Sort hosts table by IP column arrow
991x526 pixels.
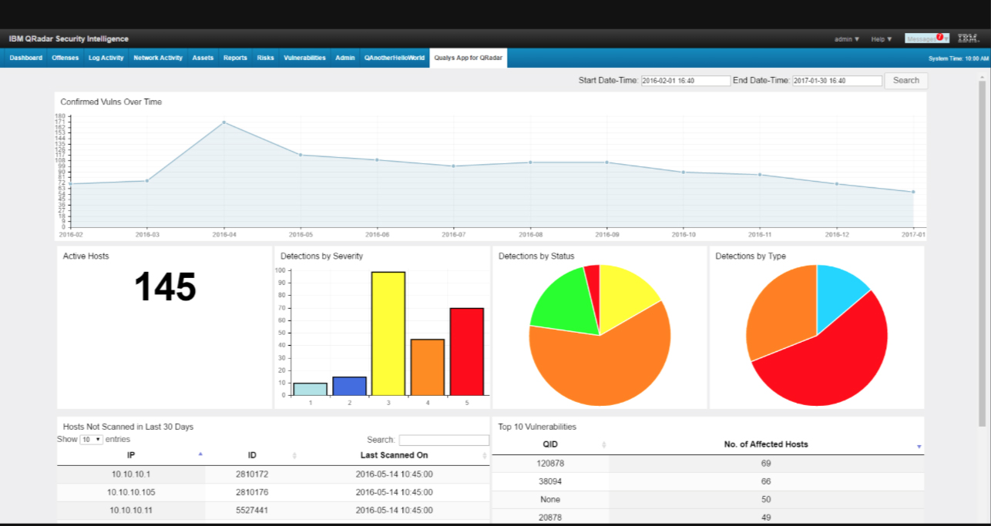200,455
